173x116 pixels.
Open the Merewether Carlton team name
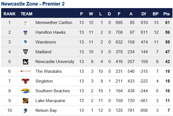click(54, 23)
